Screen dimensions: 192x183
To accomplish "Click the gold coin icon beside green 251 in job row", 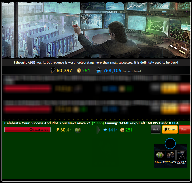I will coord(122,130).
